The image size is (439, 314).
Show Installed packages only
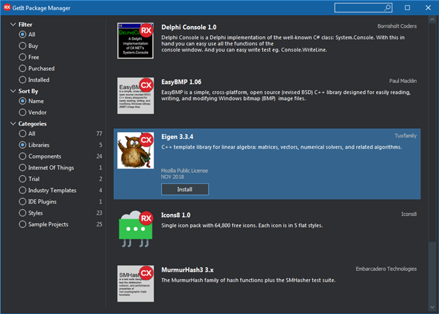coord(34,80)
